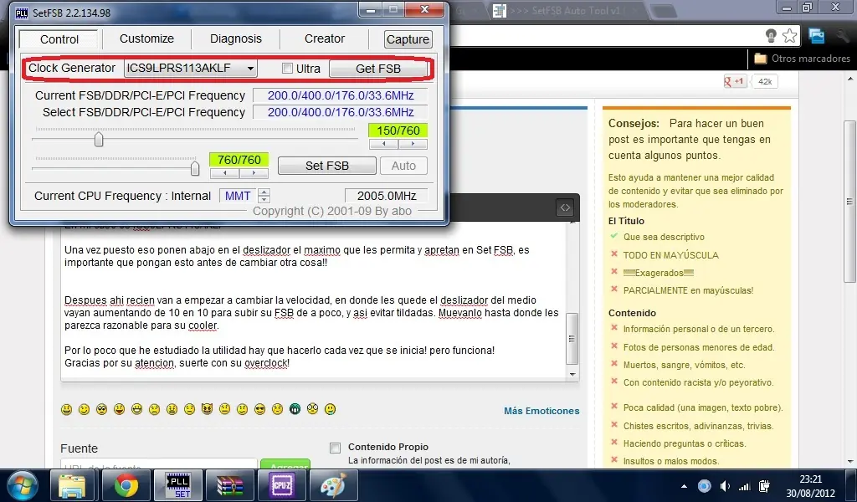Screen dimensions: 857x502
Task: Open the Windows Start menu
Action: (23, 485)
